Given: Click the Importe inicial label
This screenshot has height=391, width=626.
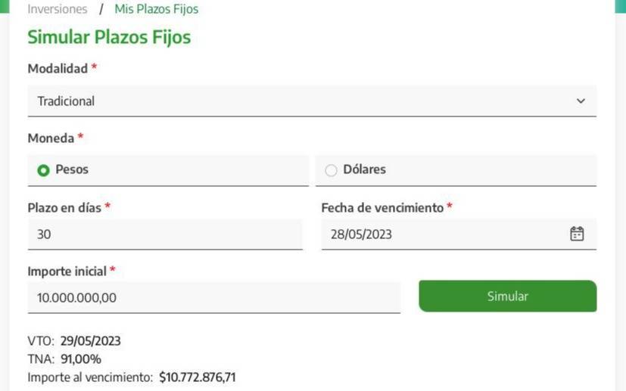Looking at the screenshot, I should (x=67, y=271).
